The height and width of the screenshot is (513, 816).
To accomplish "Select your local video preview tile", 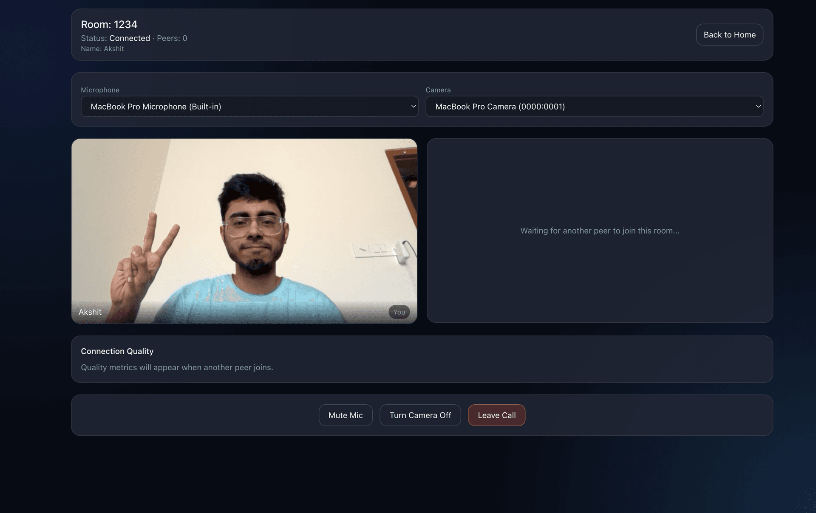I will pyautogui.click(x=244, y=231).
